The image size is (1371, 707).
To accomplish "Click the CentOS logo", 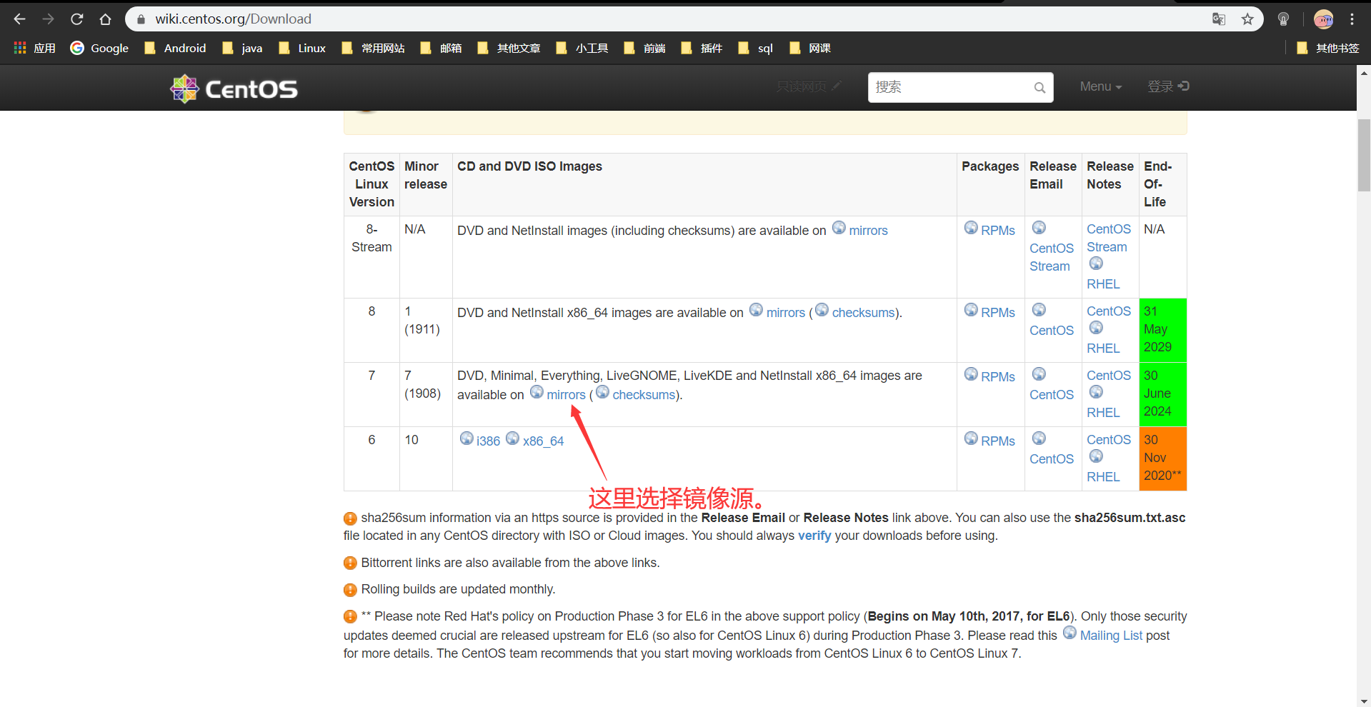I will (x=234, y=89).
